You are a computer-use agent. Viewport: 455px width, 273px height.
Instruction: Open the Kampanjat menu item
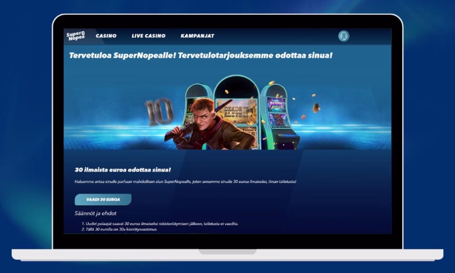tap(197, 36)
